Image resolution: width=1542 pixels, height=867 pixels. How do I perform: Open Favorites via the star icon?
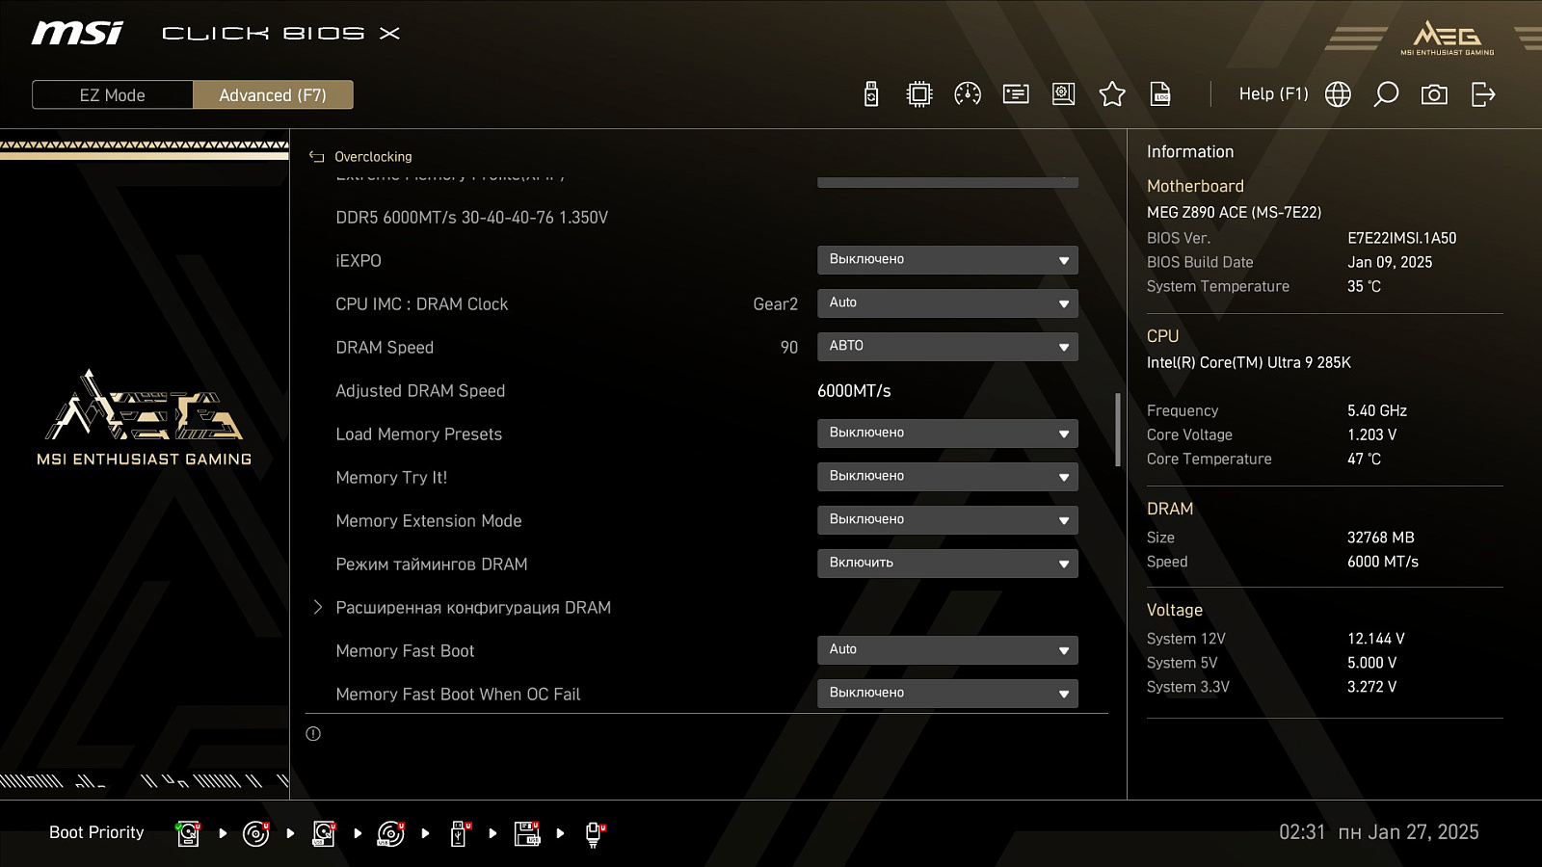point(1112,94)
